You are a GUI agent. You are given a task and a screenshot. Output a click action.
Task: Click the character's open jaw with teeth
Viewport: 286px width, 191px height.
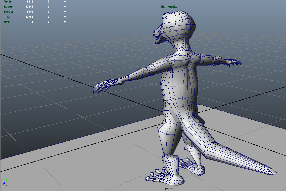click(158, 39)
